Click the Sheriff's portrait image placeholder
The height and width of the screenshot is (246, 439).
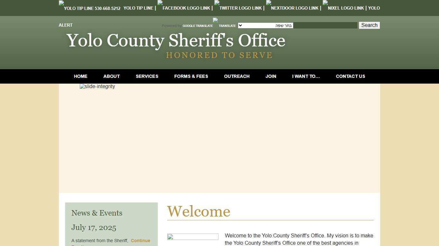(193, 236)
